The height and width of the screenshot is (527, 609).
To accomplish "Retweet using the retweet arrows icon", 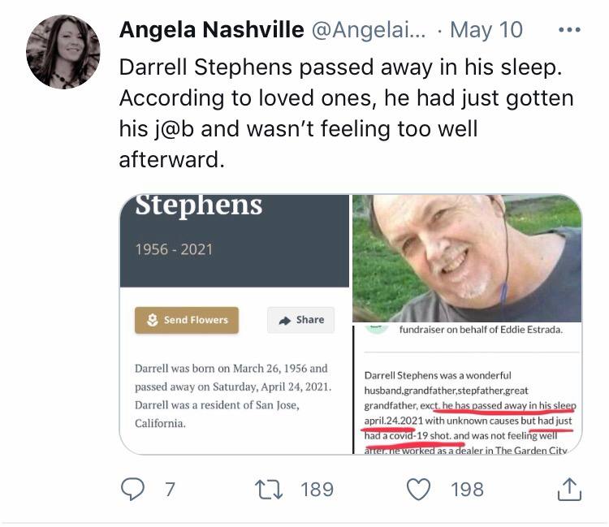I will pos(269,490).
